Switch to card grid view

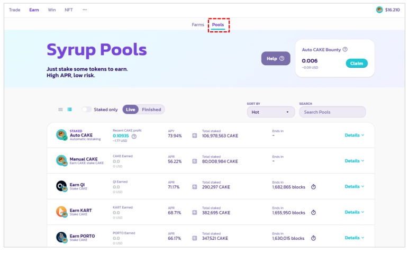60,110
